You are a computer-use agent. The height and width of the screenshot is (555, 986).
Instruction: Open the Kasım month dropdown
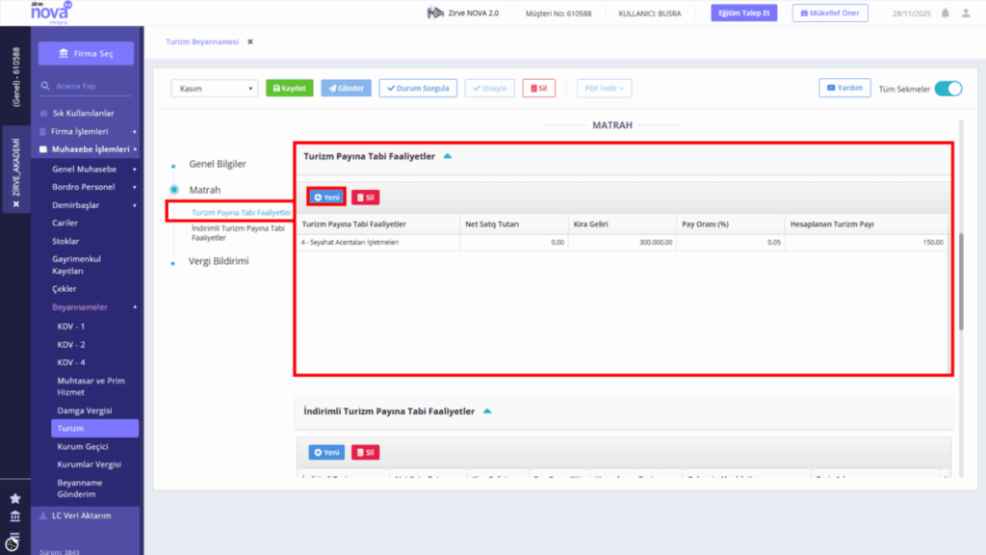pyautogui.click(x=215, y=89)
